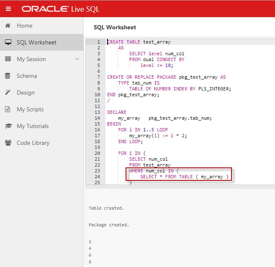Click the 'my_array(i) := i * 2;' line
275x267 pixels.
coord(158,136)
